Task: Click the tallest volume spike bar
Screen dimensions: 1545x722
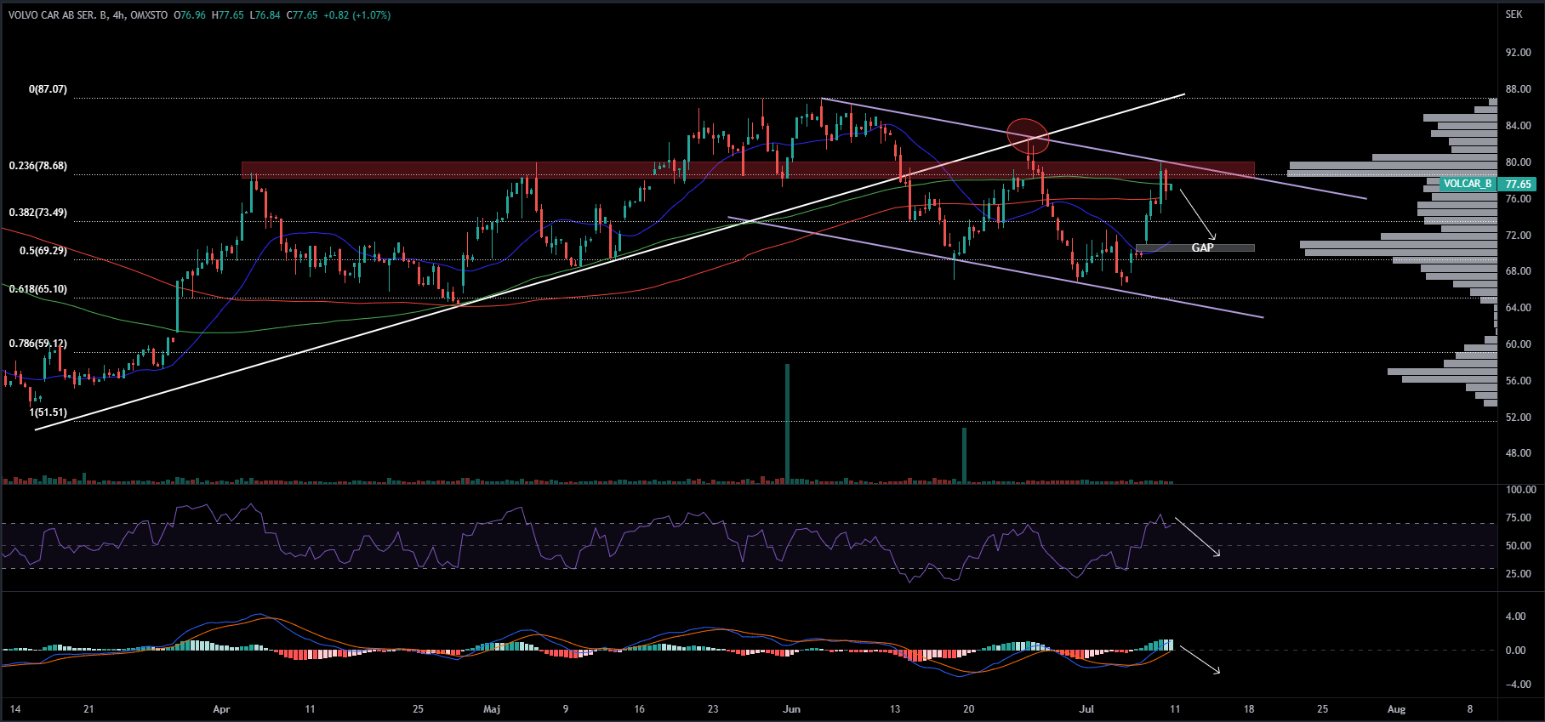Action: click(787, 425)
